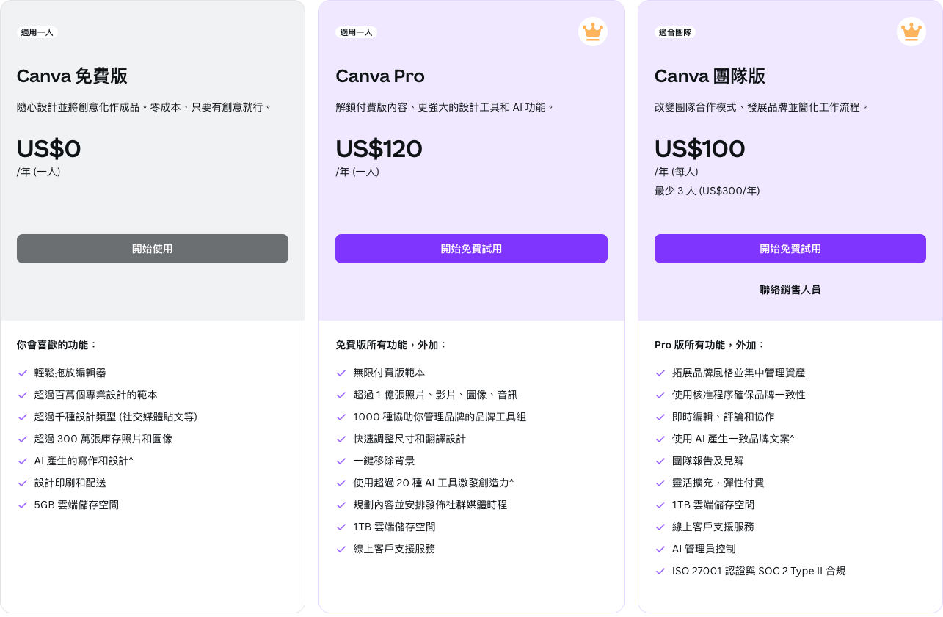Click the US$100 price on team card
The image size is (943, 617).
[699, 149]
